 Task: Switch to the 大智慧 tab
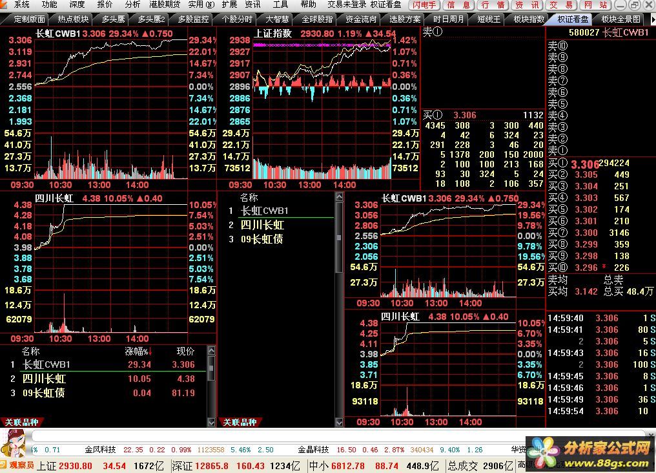coord(278,19)
